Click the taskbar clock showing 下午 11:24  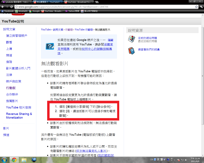pos(195,160)
